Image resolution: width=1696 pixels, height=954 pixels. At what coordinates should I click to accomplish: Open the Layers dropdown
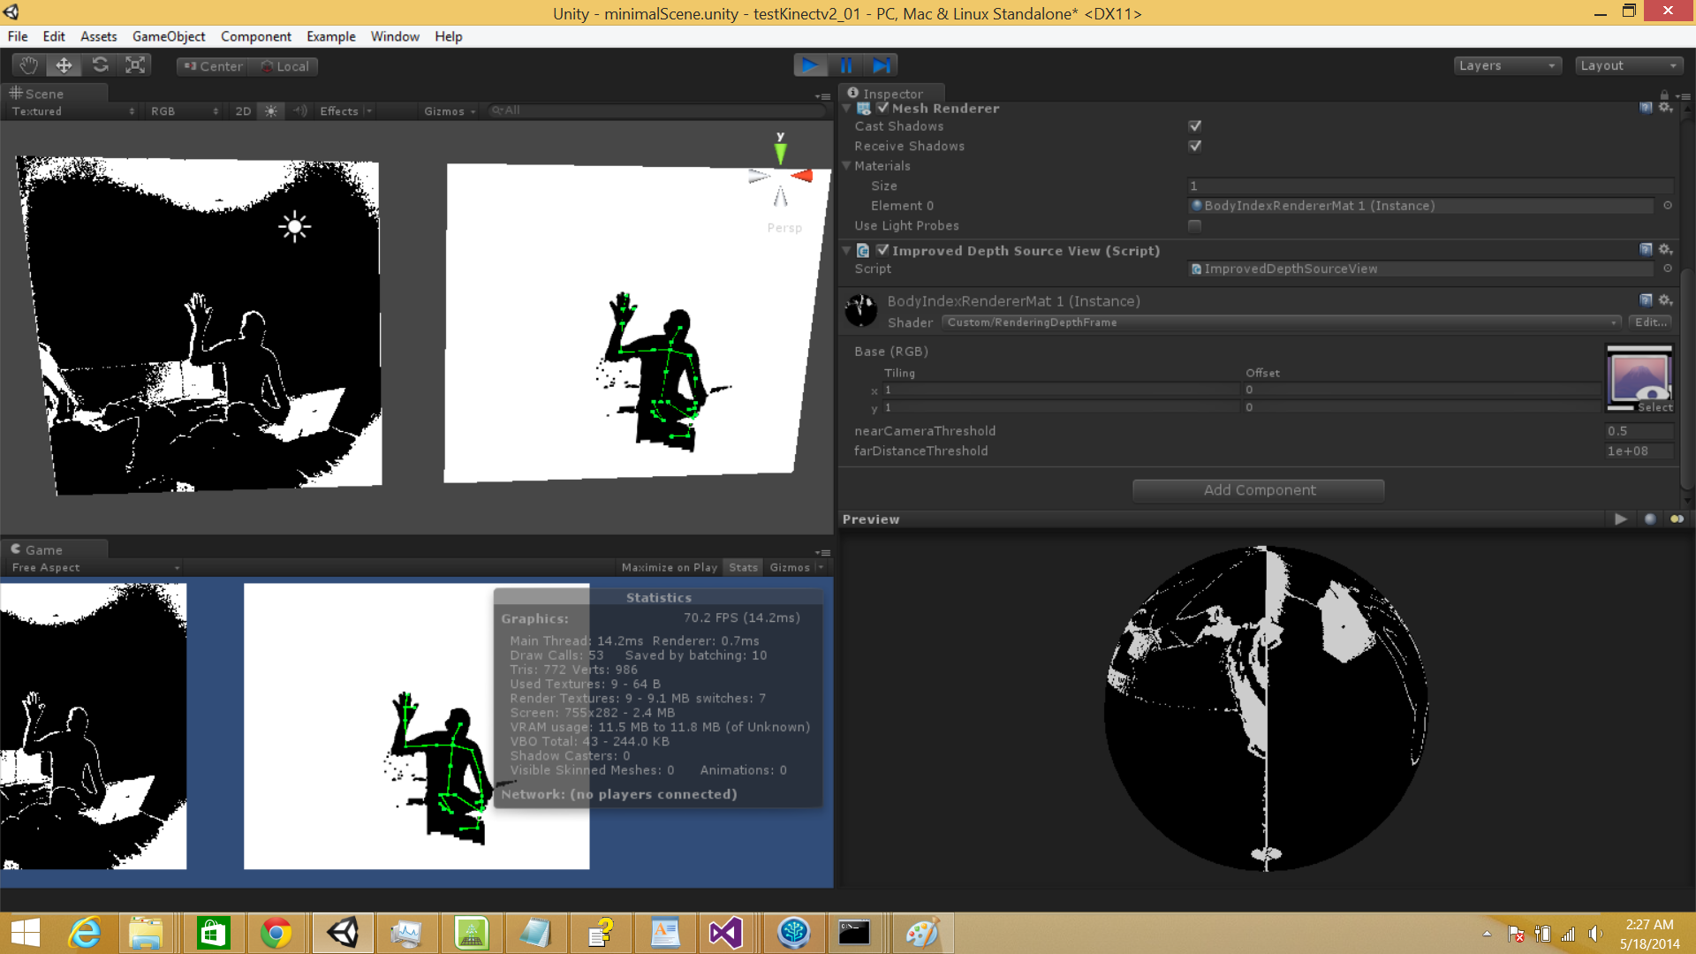pos(1507,66)
